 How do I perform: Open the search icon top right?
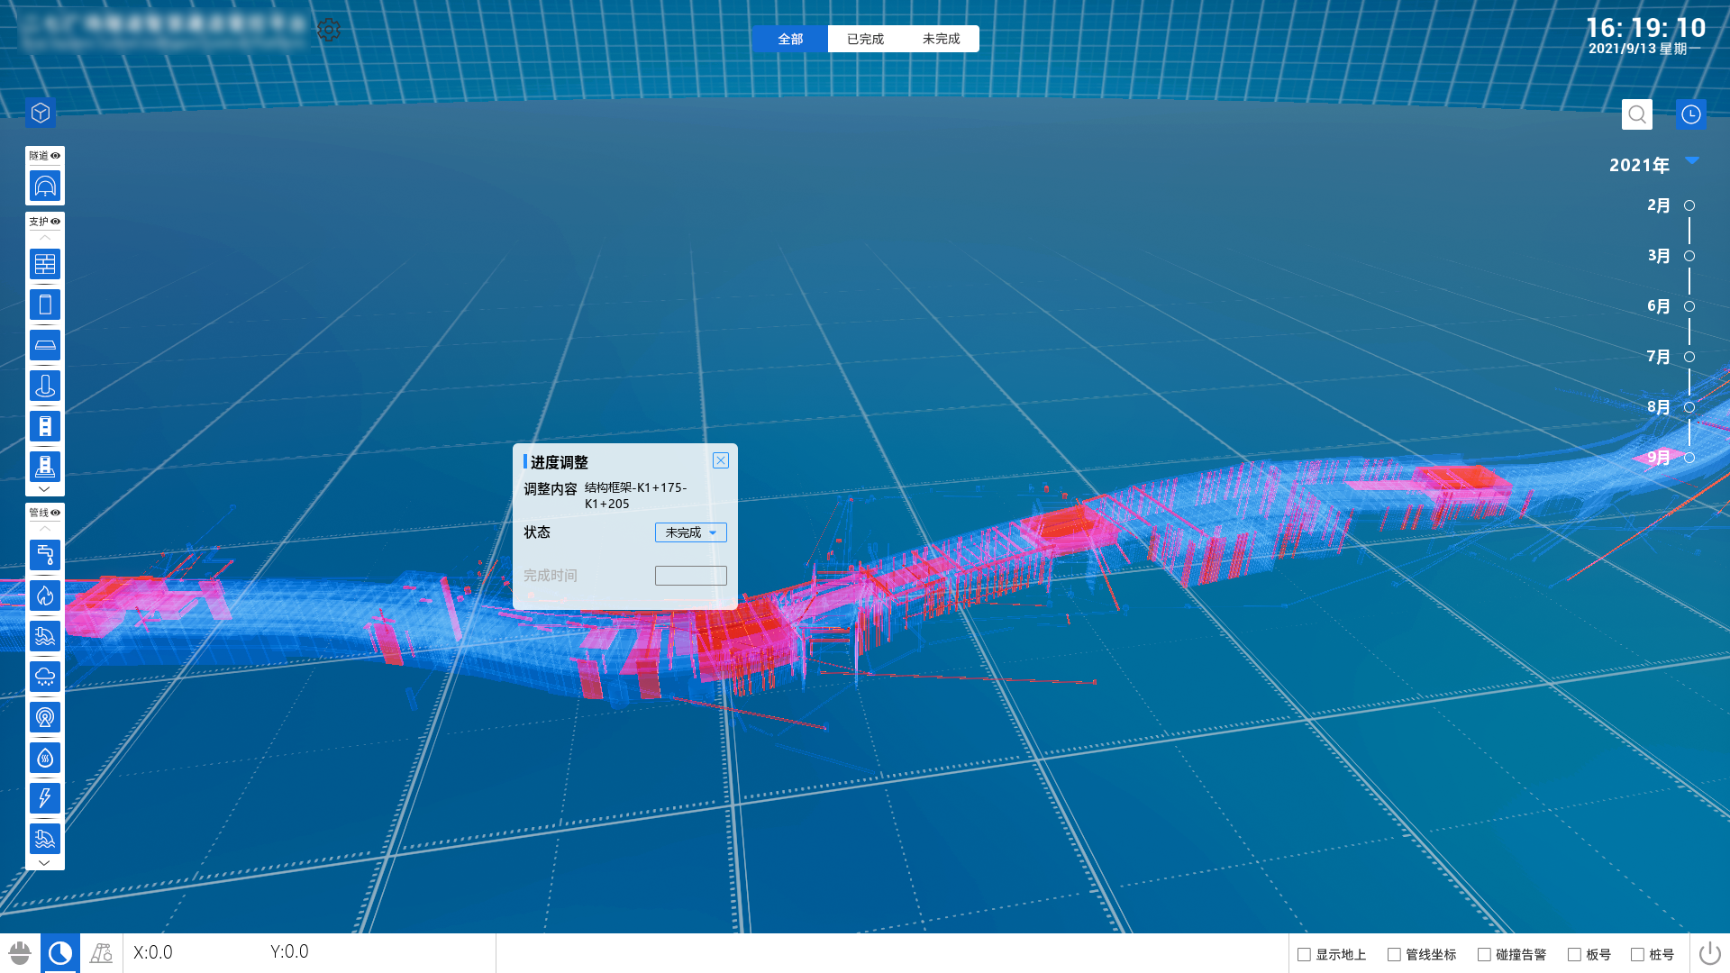click(1637, 114)
